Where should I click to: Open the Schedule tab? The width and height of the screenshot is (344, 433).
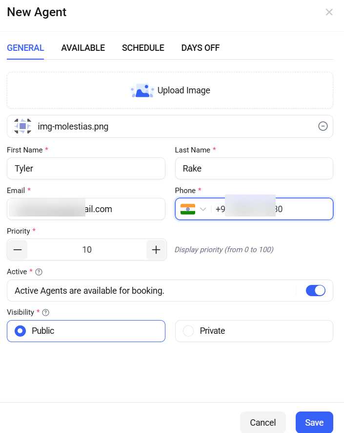point(143,48)
